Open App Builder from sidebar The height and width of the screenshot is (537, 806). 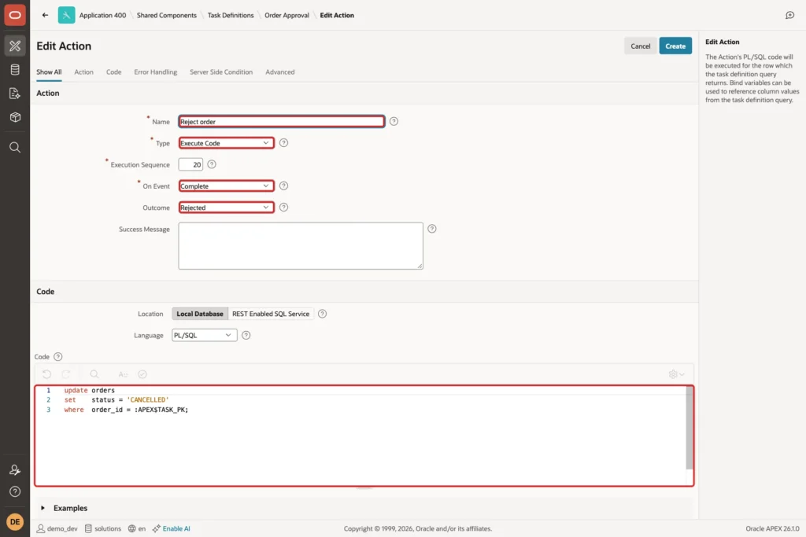[15, 46]
